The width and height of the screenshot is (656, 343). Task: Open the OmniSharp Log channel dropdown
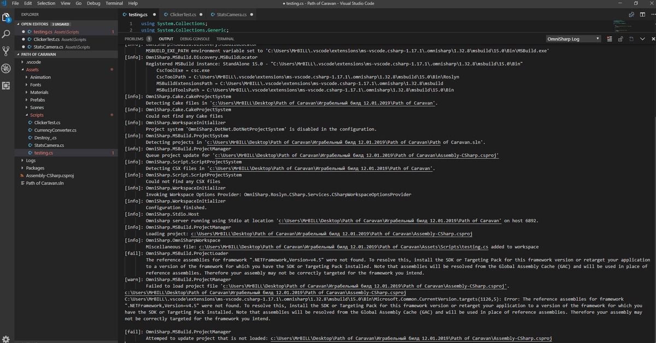coord(573,39)
